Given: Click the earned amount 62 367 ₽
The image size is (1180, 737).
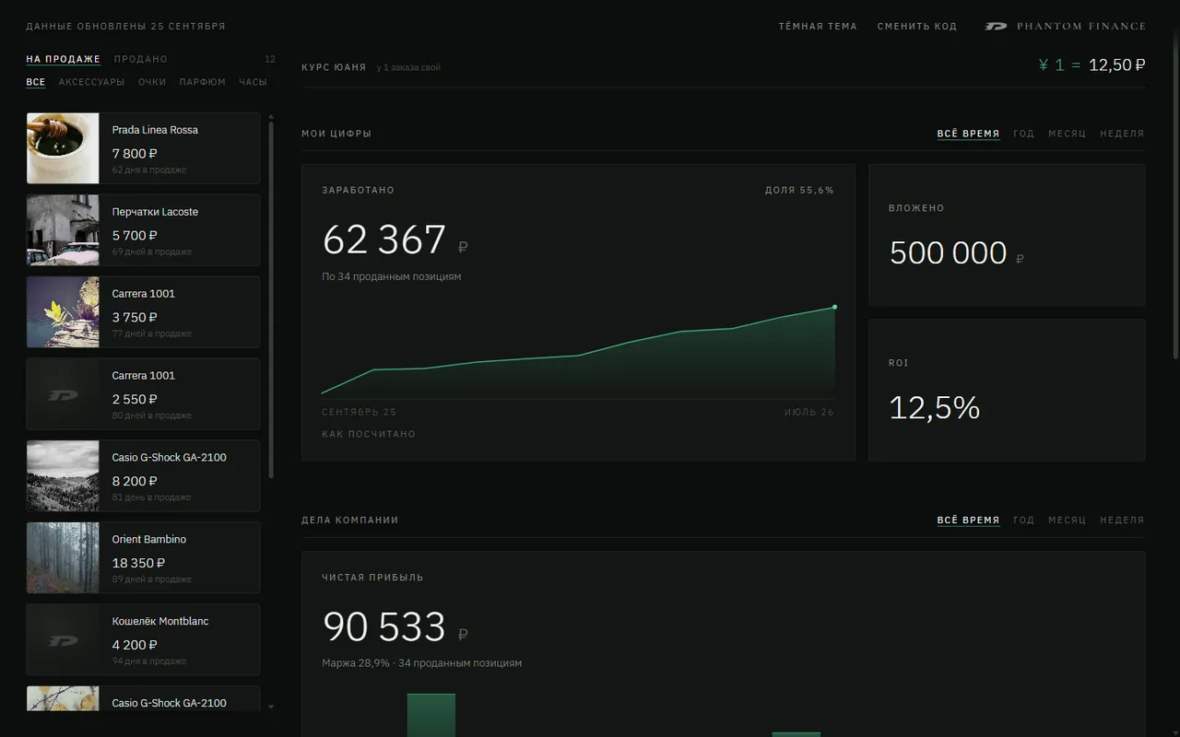Looking at the screenshot, I should pyautogui.click(x=395, y=240).
